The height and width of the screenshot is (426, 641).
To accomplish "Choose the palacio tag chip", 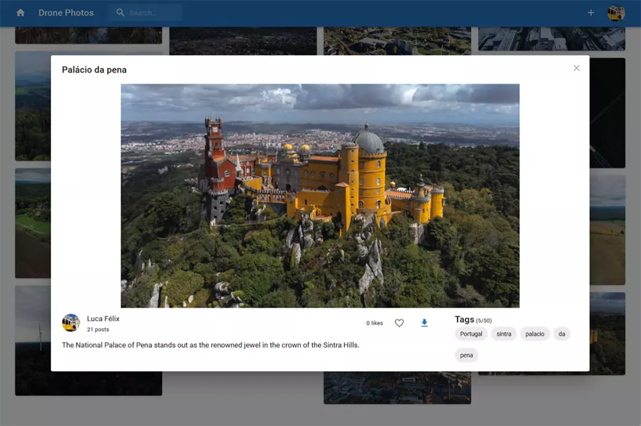I will point(534,334).
